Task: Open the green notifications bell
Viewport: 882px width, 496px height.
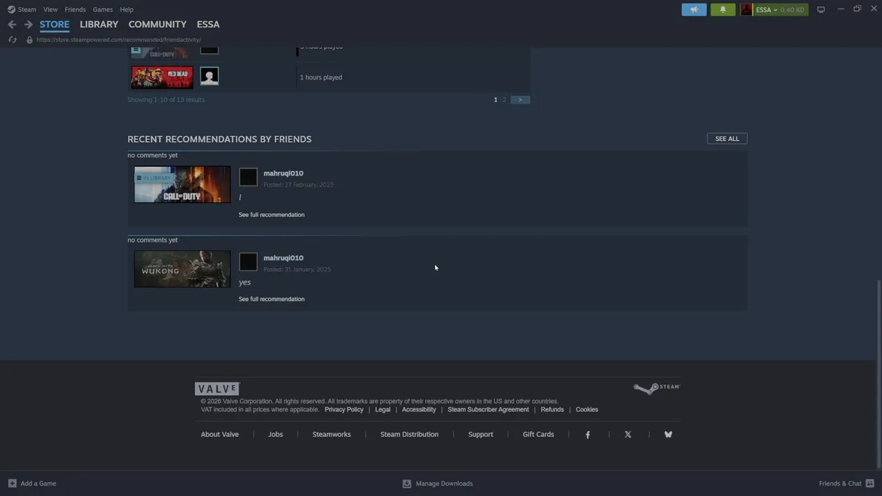Action: click(723, 10)
